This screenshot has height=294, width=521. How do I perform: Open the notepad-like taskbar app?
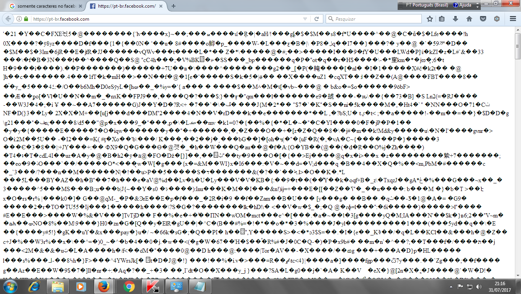[x=200, y=286]
